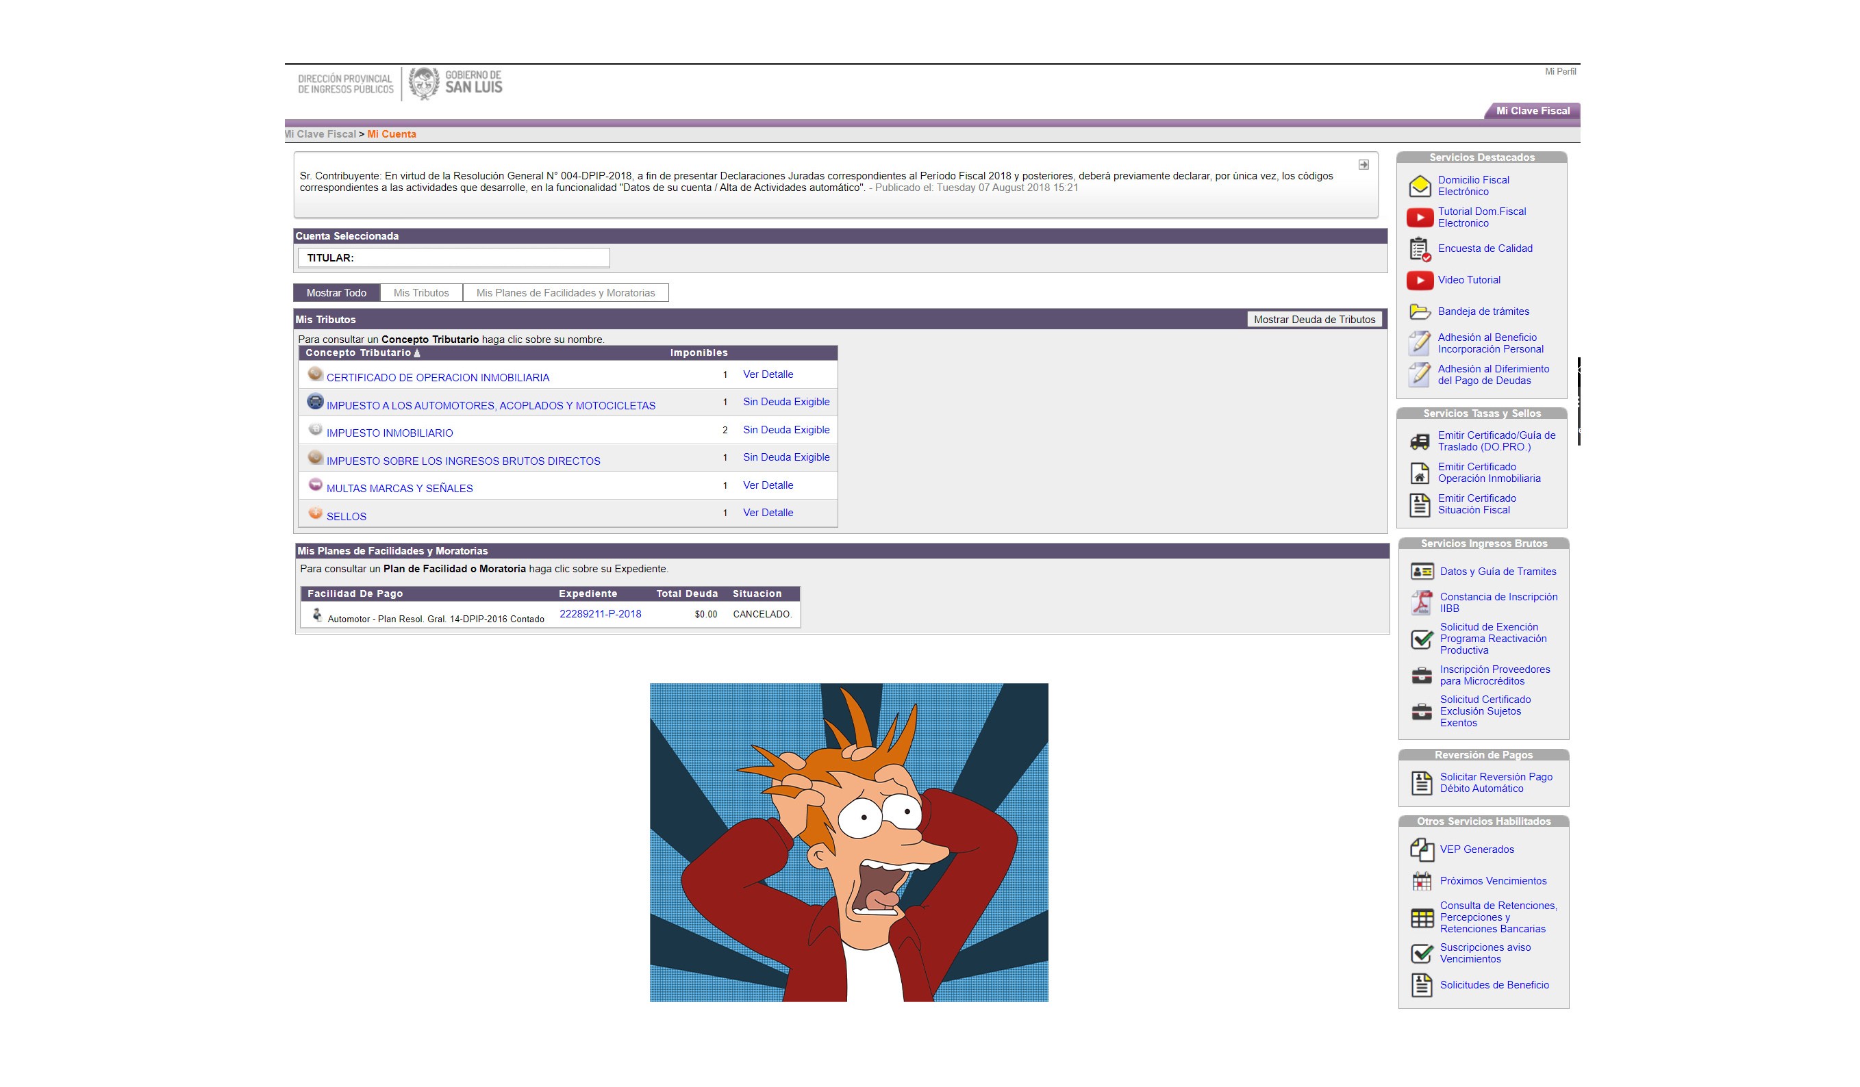
Task: Open the Próximos Vencimientos link
Action: click(x=1493, y=881)
